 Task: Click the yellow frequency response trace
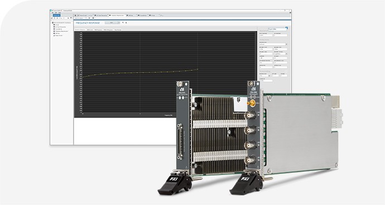(x=140, y=72)
